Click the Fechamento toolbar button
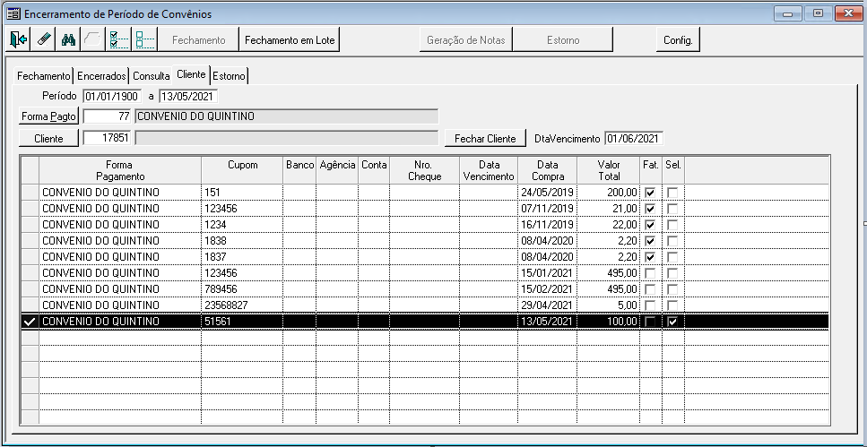The image size is (867, 447). 198,39
